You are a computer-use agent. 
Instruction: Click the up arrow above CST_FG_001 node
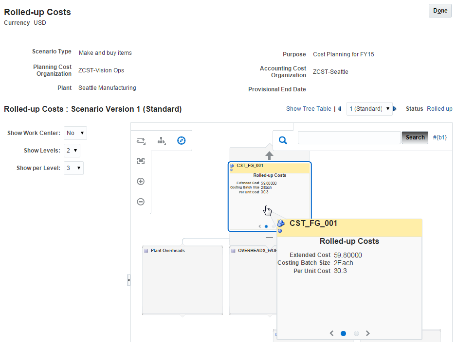point(269,155)
